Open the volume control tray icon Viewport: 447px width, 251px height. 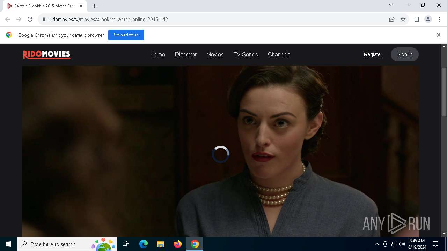pos(402,244)
